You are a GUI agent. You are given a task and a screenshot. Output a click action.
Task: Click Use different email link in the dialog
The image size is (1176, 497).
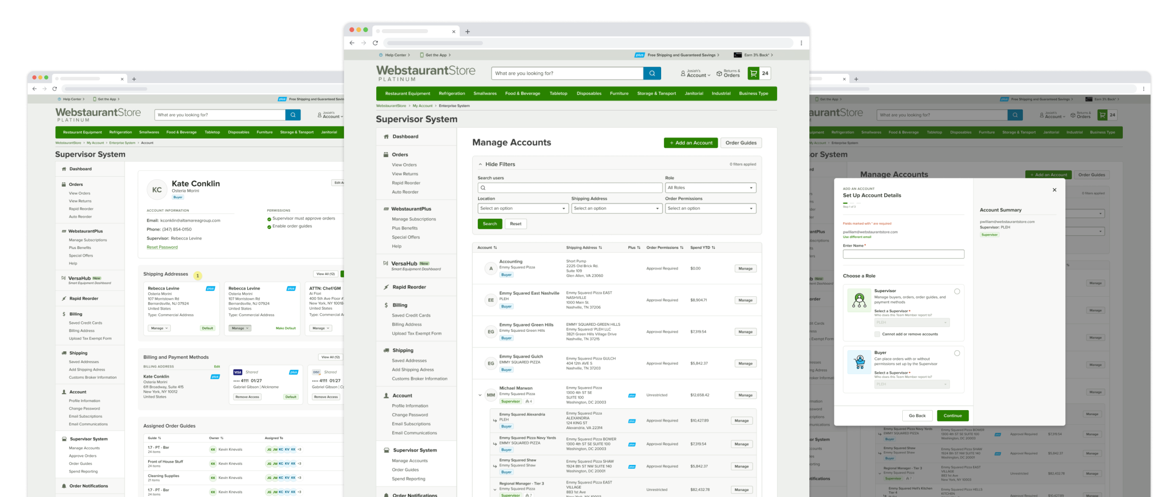[x=857, y=237]
